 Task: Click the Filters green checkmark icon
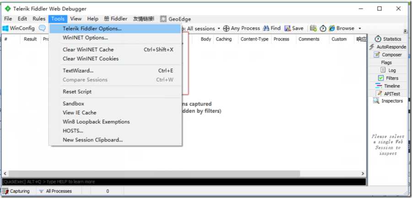click(381, 78)
